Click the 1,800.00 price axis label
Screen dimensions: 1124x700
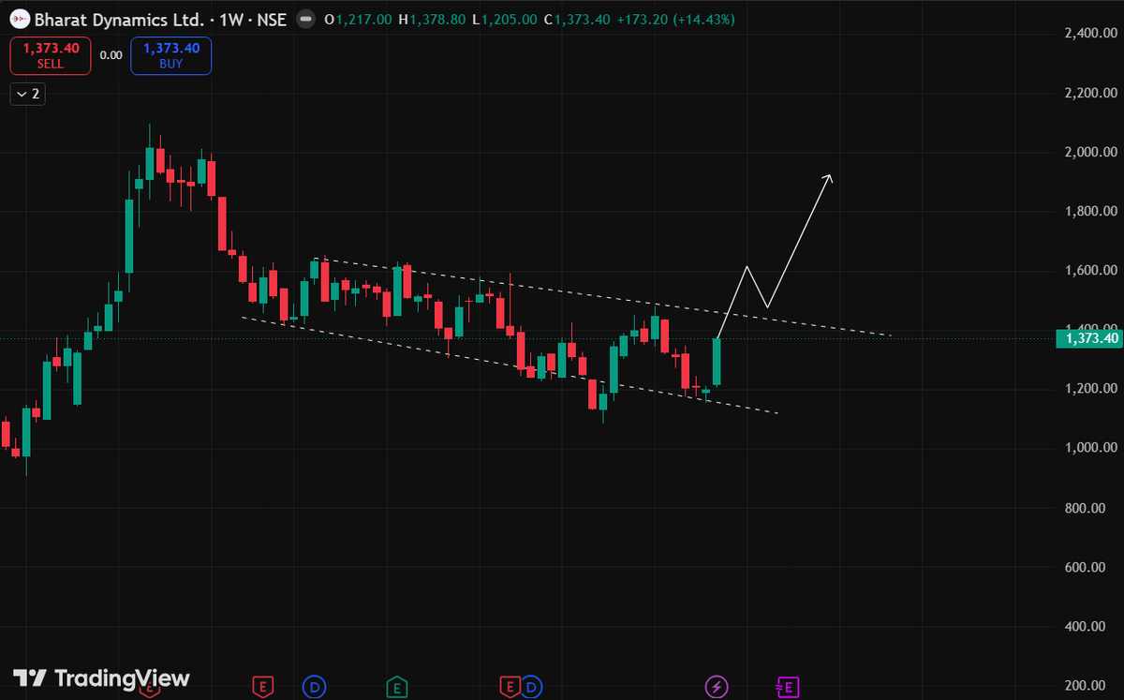pos(1091,211)
